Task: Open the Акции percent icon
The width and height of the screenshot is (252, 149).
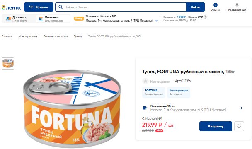Action: [x=216, y=5]
